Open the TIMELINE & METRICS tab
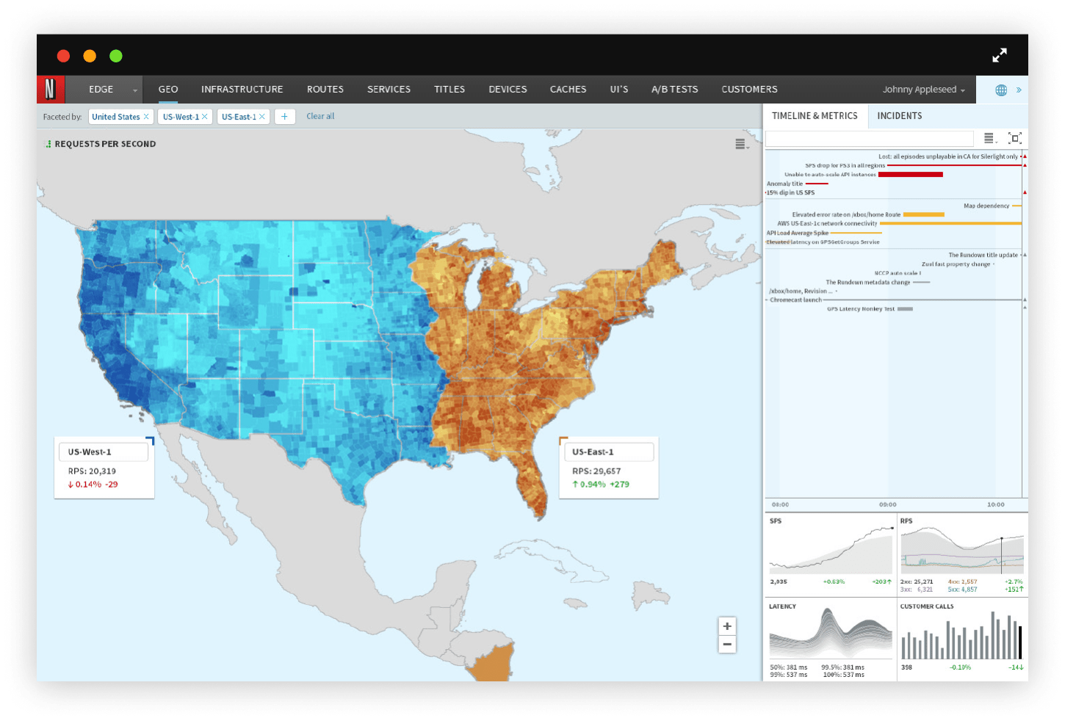 click(815, 116)
